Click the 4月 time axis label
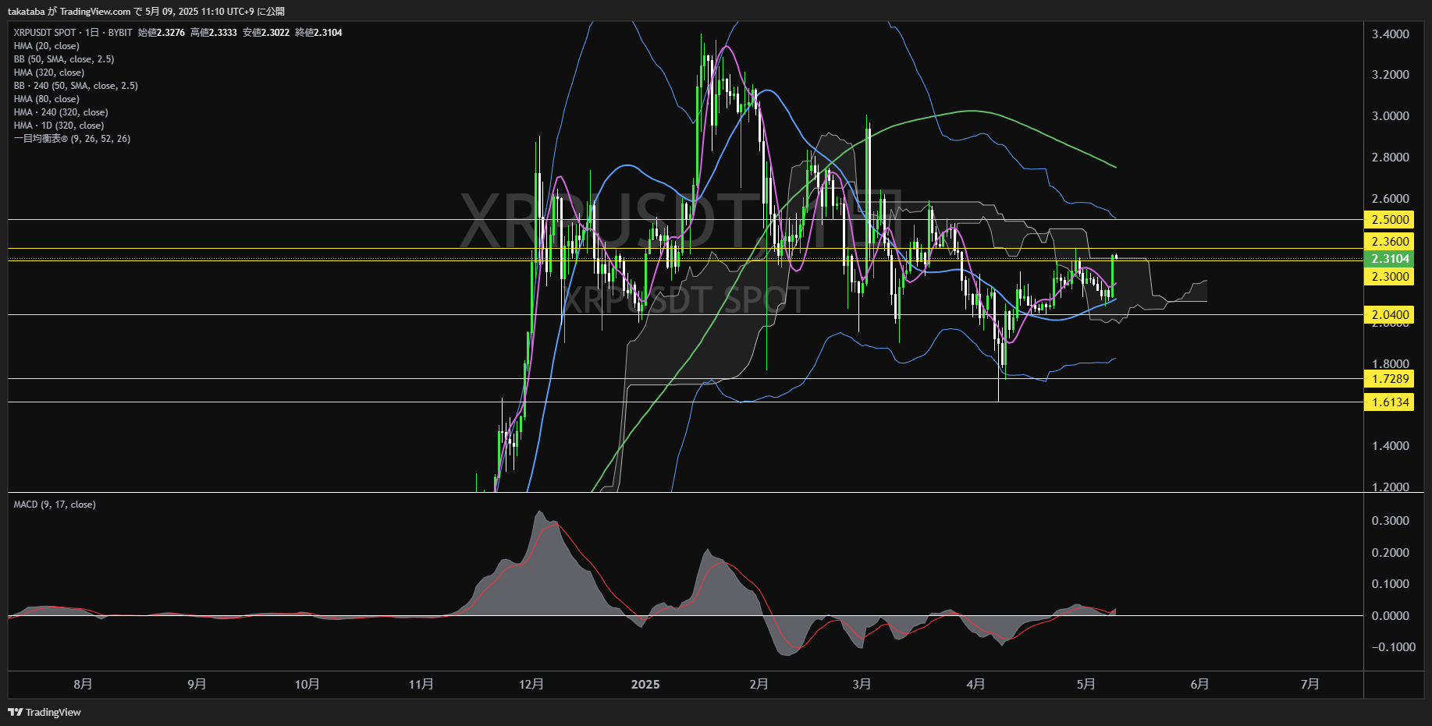 point(975,684)
